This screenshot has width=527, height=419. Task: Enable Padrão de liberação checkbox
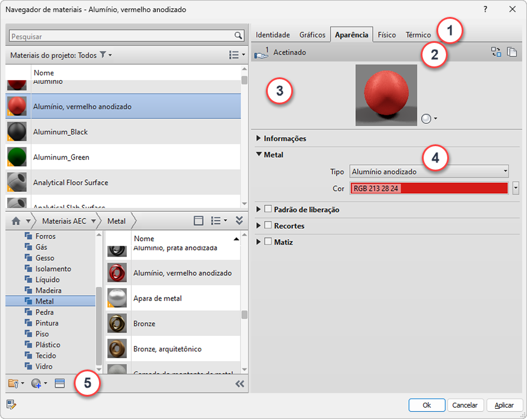[268, 209]
